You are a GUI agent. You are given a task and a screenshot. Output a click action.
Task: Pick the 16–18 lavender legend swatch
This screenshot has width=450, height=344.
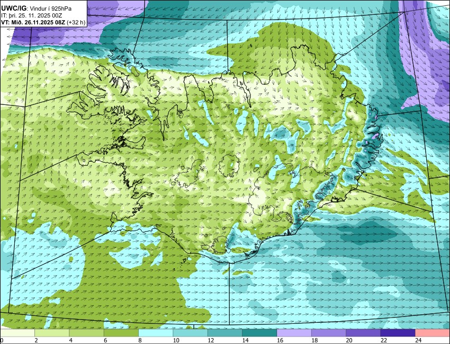pyautogui.click(x=294, y=333)
